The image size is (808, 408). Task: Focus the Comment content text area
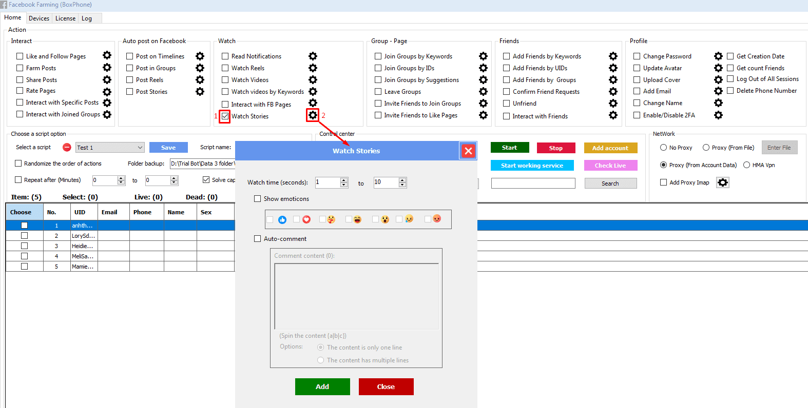[356, 296]
